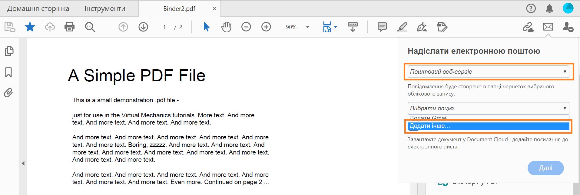The height and width of the screenshot is (195, 580).
Task: Select the Додати Gmail option
Action: (x=488, y=118)
